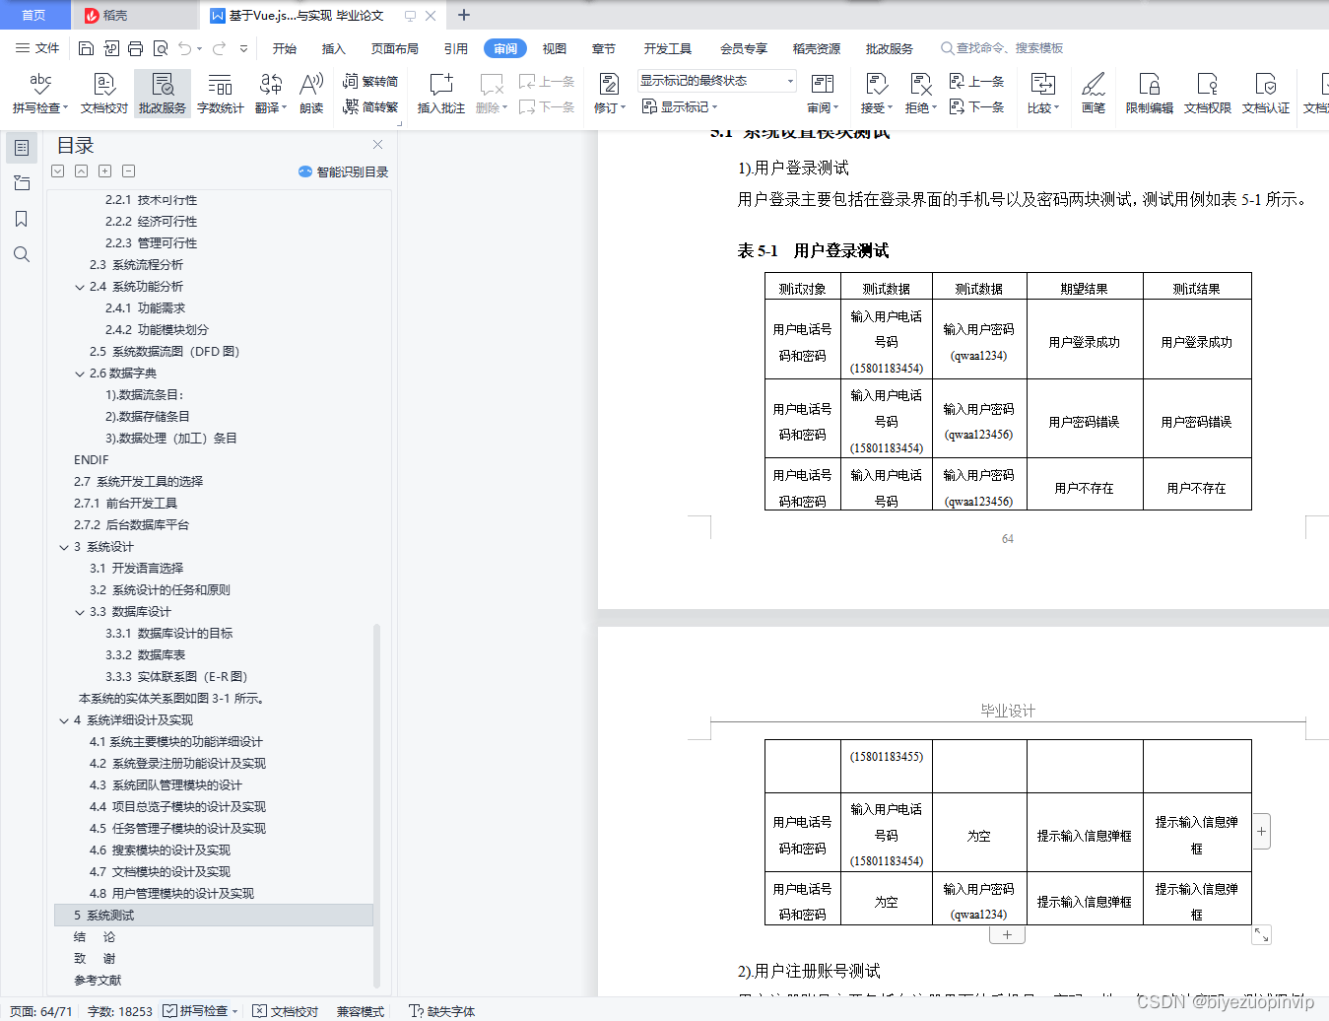This screenshot has height=1021, width=1329.
Task: Open the 显示标记 dropdown
Action: point(680,106)
